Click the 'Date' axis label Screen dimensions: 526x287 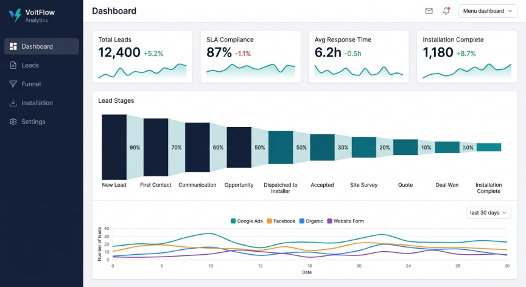point(307,272)
